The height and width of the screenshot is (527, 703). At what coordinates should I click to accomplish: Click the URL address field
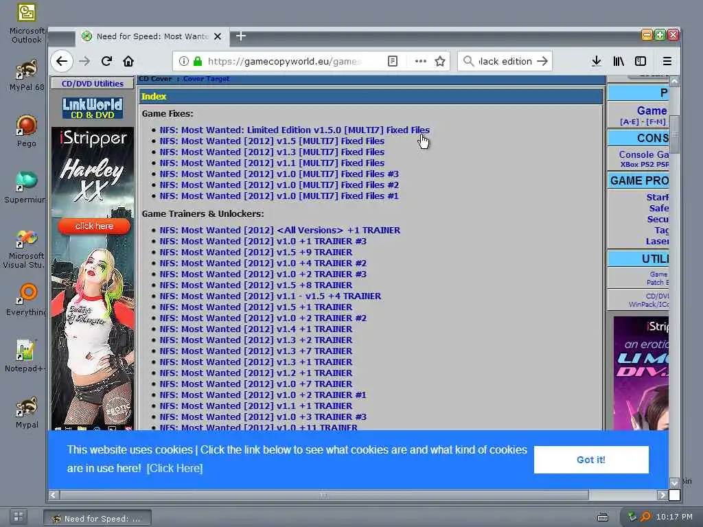pos(284,61)
